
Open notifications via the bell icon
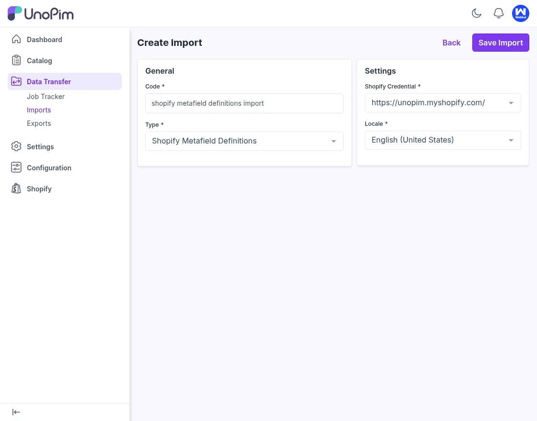pos(499,13)
